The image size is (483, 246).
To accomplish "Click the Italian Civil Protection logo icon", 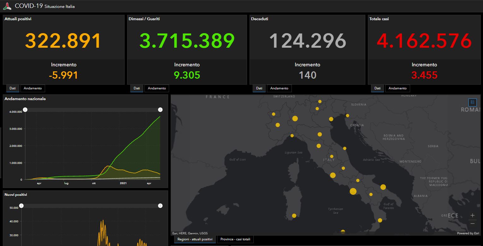I will [7, 6].
